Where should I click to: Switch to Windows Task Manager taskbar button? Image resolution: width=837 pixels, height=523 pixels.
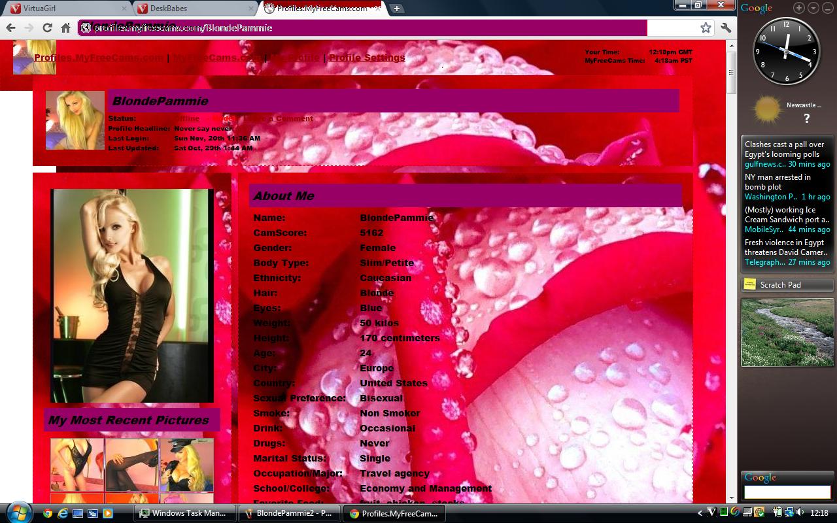click(185, 513)
